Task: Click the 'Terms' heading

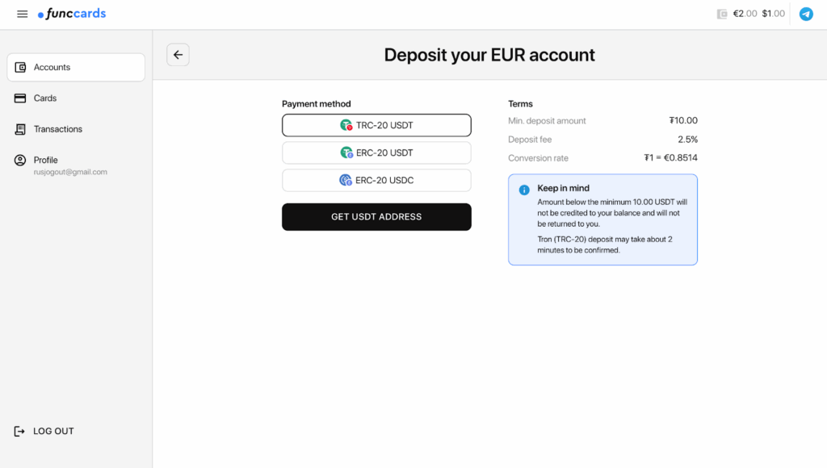Action: [521, 104]
